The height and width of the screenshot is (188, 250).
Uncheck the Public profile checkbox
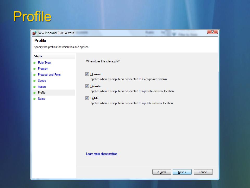click(x=87, y=98)
